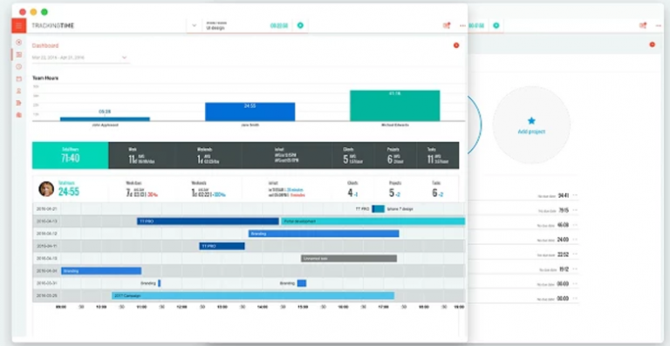Open the red hamburger menu button
Viewport: 670px width, 346px height.
tap(19, 25)
